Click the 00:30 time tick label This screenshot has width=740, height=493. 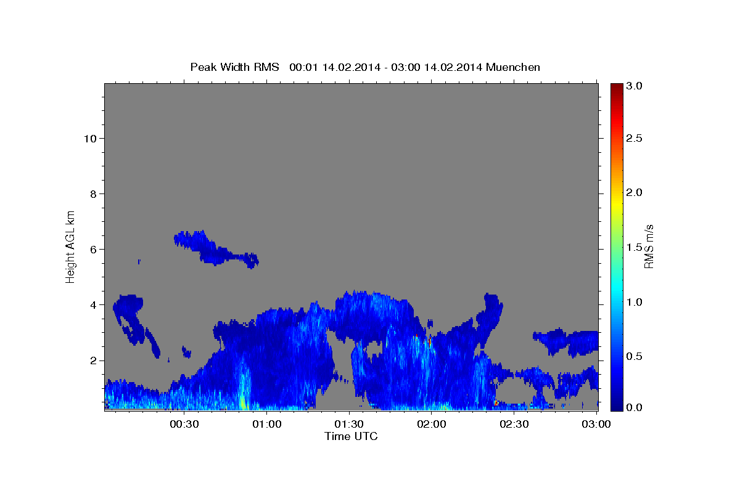click(x=184, y=424)
